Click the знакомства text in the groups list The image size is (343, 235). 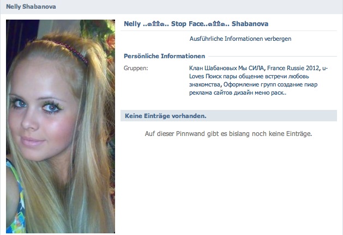204,85
